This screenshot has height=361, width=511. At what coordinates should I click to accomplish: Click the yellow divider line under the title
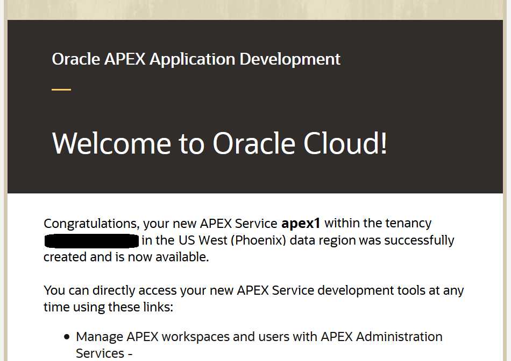pos(61,89)
